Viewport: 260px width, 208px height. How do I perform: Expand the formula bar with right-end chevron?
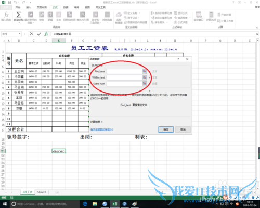[257, 34]
